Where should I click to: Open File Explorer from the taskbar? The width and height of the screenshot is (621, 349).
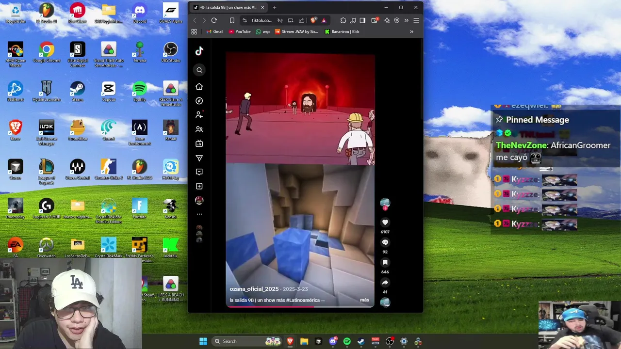[304, 341]
